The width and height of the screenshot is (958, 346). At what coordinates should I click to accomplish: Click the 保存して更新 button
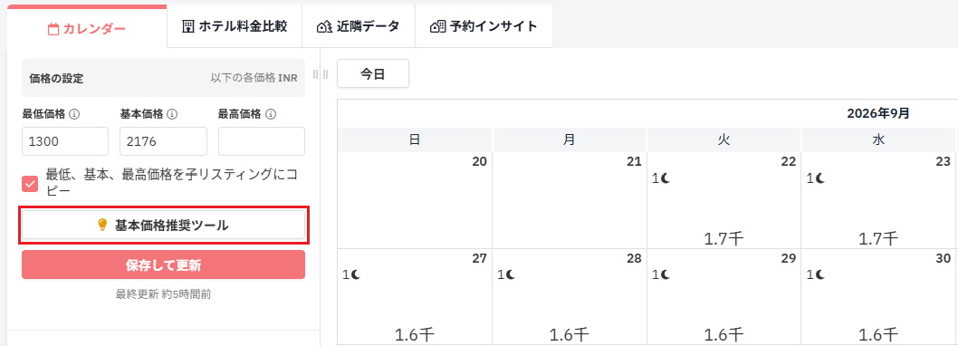(163, 264)
